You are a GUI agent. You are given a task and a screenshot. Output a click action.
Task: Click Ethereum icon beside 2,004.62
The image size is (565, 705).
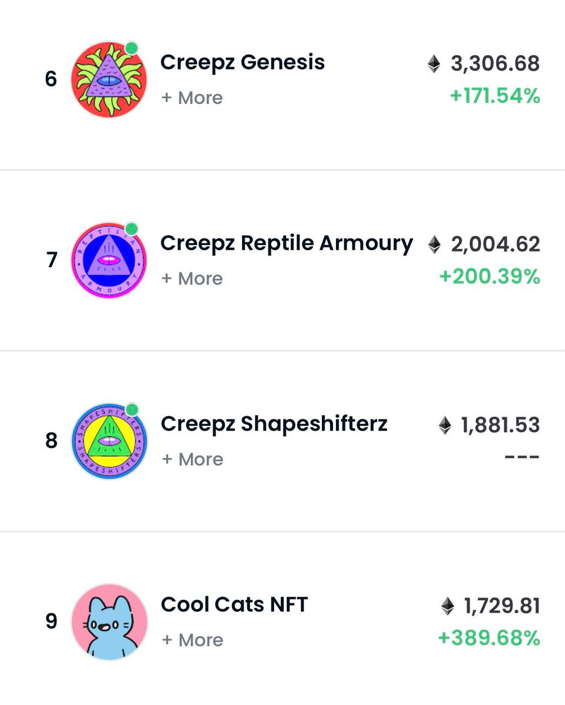(x=434, y=244)
